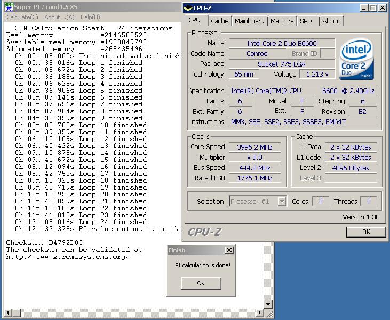The image size is (390, 320).
Task: Switch to the Mainboard tab
Action: 250,21
